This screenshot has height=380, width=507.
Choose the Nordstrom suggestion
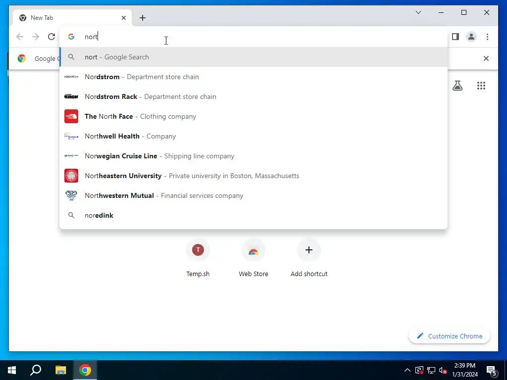(x=253, y=77)
